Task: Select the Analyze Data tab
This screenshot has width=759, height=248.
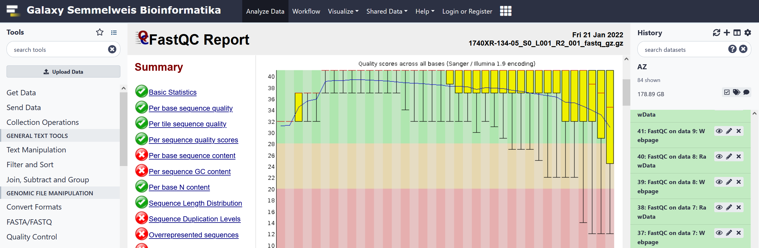Action: click(x=265, y=11)
